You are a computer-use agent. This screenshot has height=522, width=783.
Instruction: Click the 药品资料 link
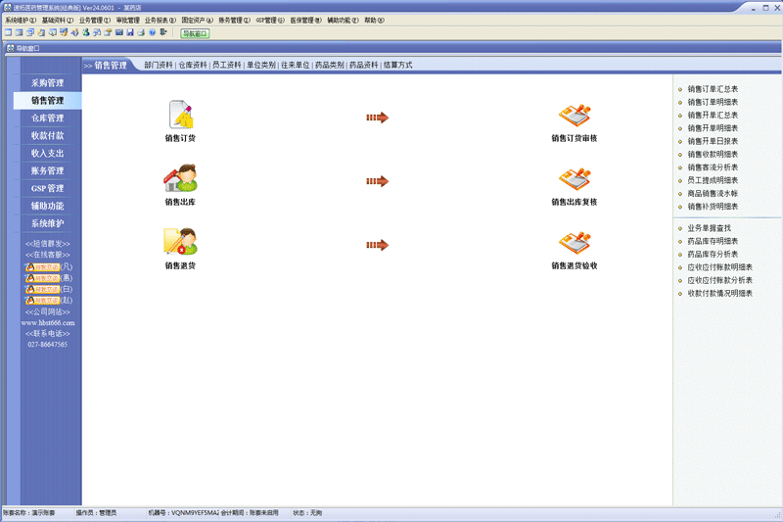[363, 65]
